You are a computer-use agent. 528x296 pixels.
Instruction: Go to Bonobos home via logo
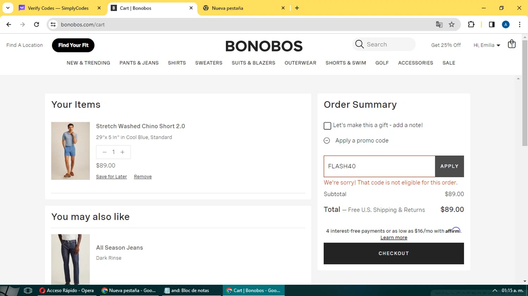tap(264, 46)
